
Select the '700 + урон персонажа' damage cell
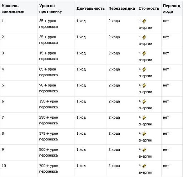coord(56,169)
